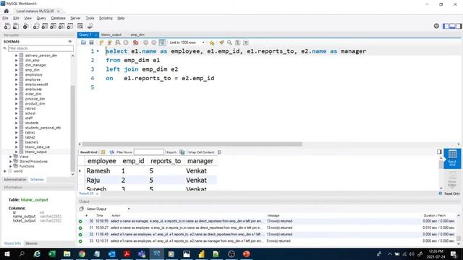Click the MySQL Workbench home icon

(x=7, y=11)
